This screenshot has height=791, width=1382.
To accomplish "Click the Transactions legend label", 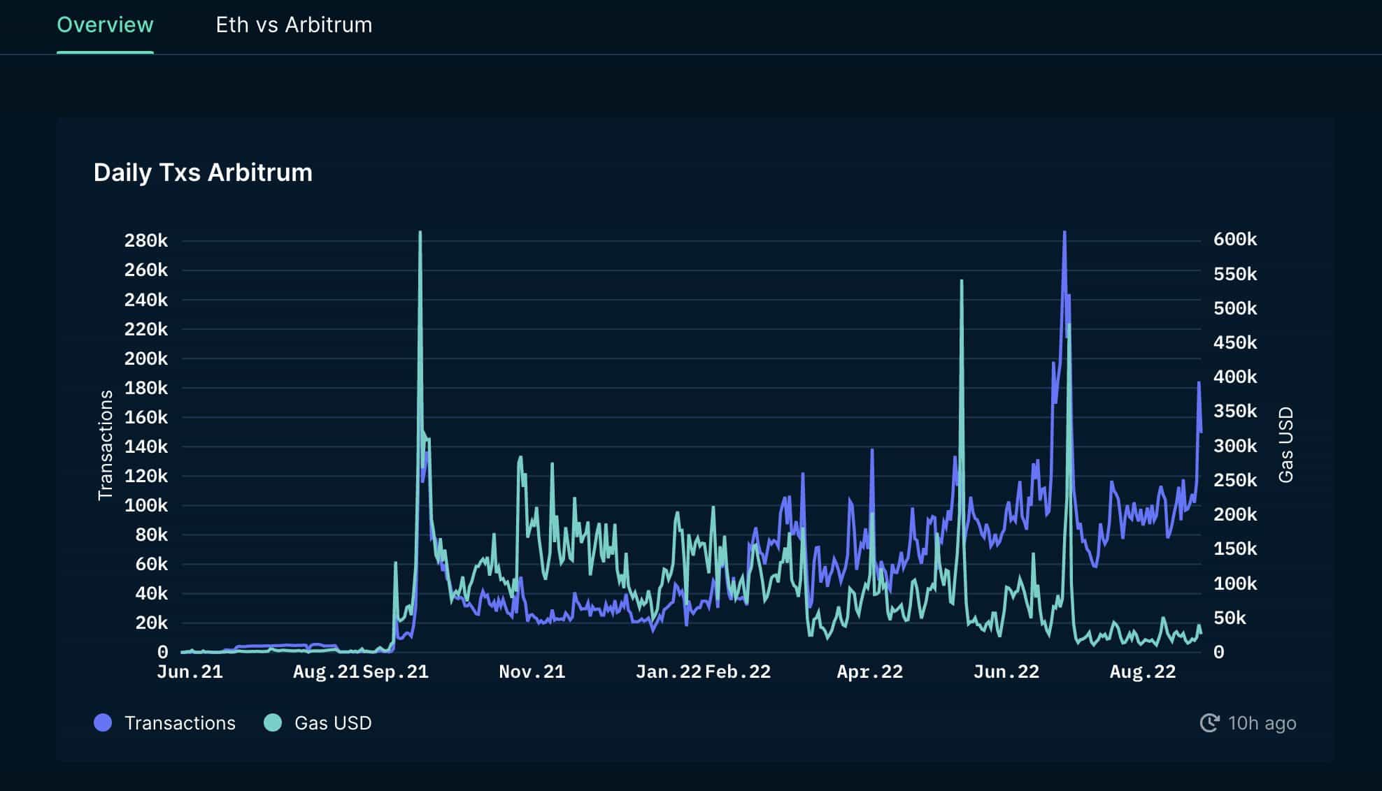I will tap(180, 723).
